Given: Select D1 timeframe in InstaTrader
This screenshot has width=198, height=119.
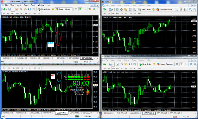Looking at the screenshot, I should pyautogui.click(x=30, y=13).
